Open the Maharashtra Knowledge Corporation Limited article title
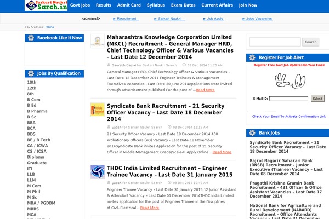This screenshot has height=219, width=329. (x=170, y=47)
